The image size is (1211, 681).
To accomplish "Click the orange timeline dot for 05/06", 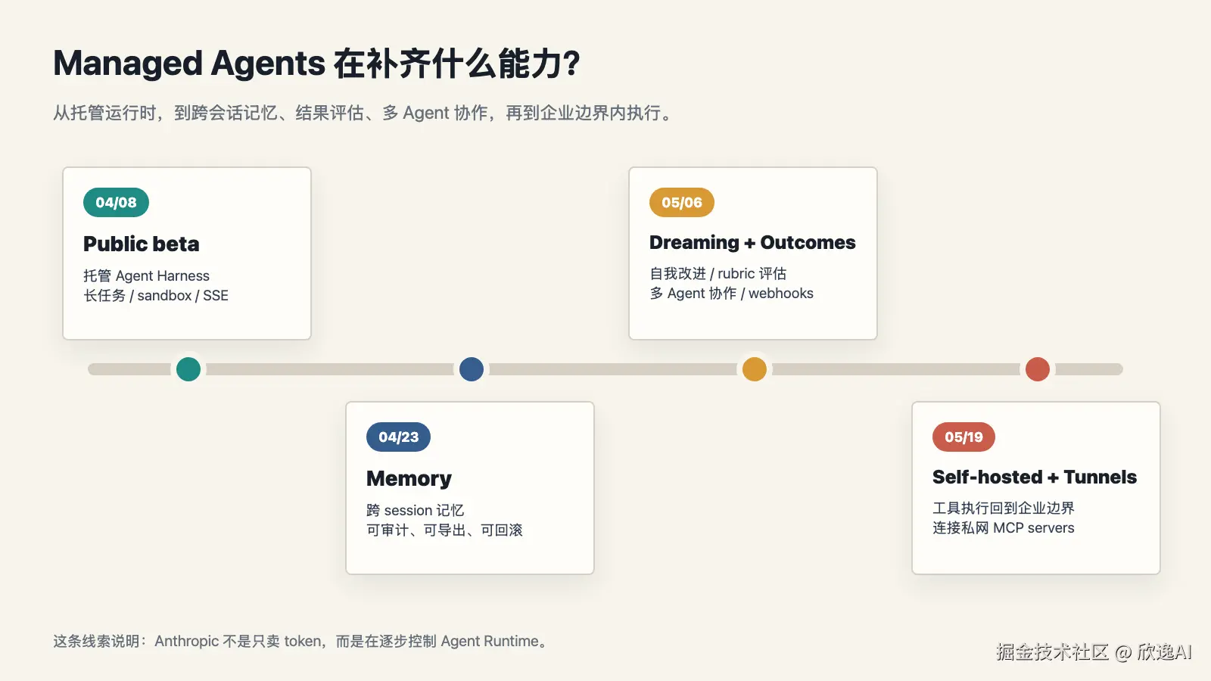I will click(x=755, y=369).
